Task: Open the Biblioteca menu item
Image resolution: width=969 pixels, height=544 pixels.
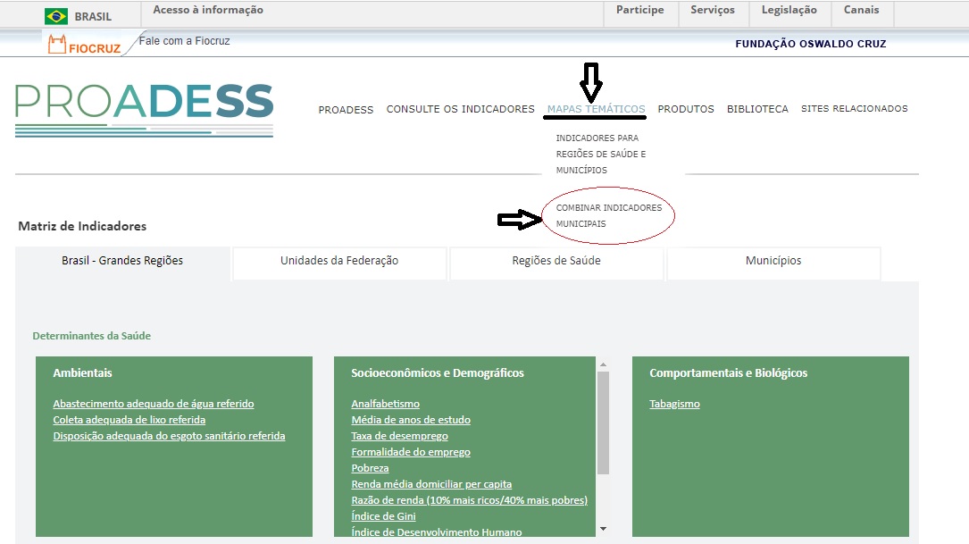Action: click(757, 109)
